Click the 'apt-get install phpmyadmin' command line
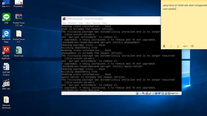This screenshot has height=116, width=207. (x=100, y=42)
